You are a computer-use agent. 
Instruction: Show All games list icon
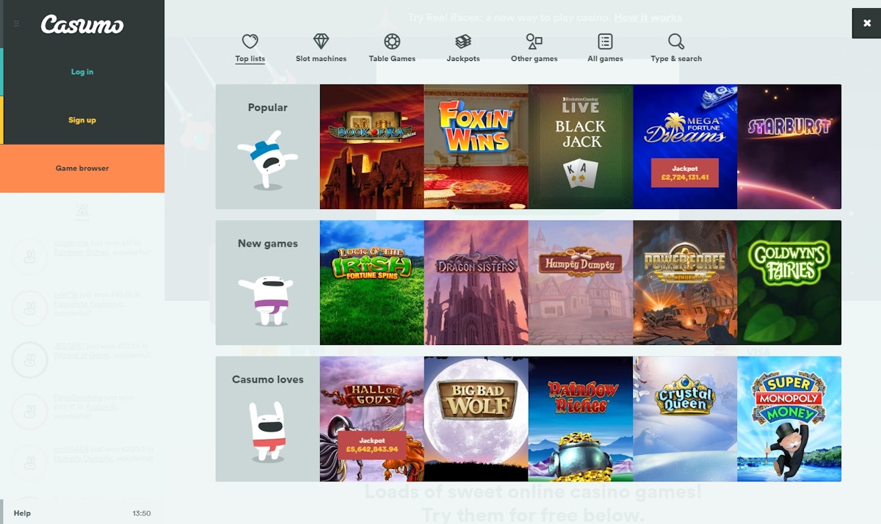[x=605, y=42]
